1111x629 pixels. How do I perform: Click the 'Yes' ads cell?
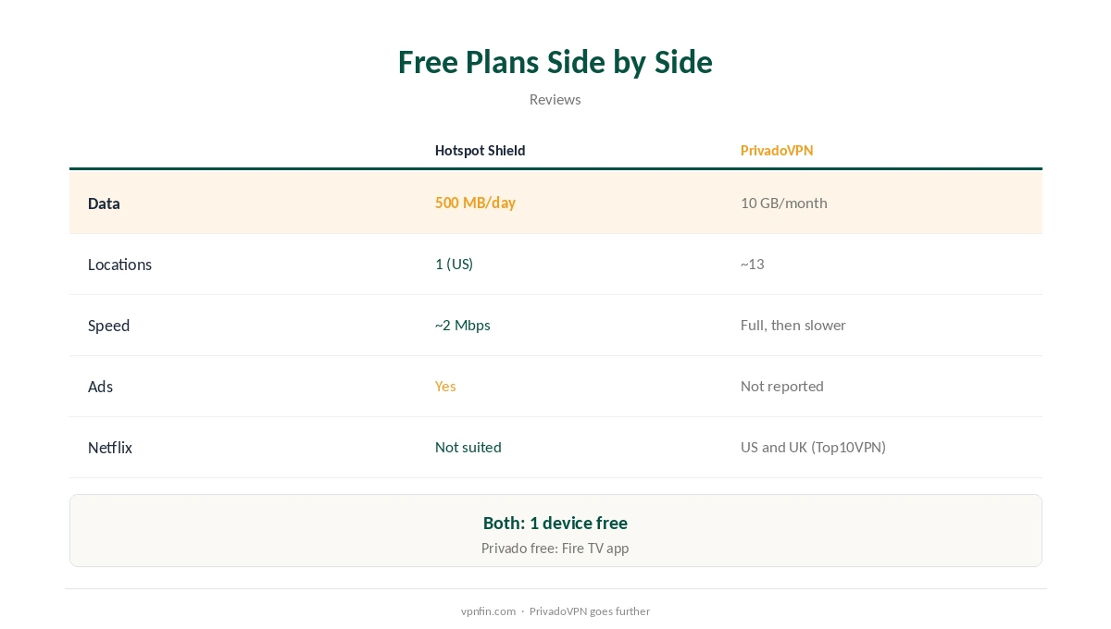coord(445,386)
